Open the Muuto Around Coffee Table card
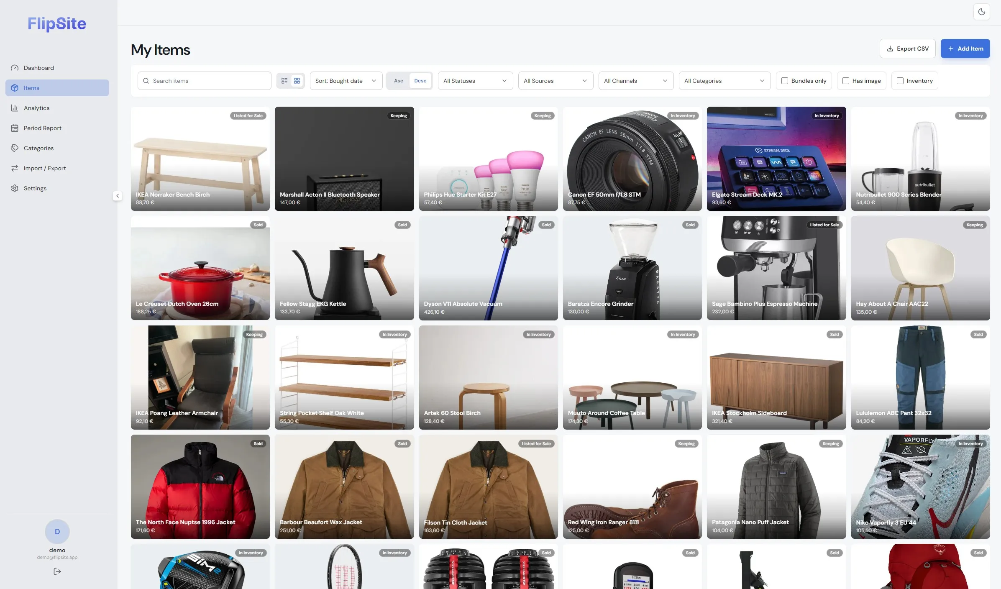 pyautogui.click(x=632, y=377)
